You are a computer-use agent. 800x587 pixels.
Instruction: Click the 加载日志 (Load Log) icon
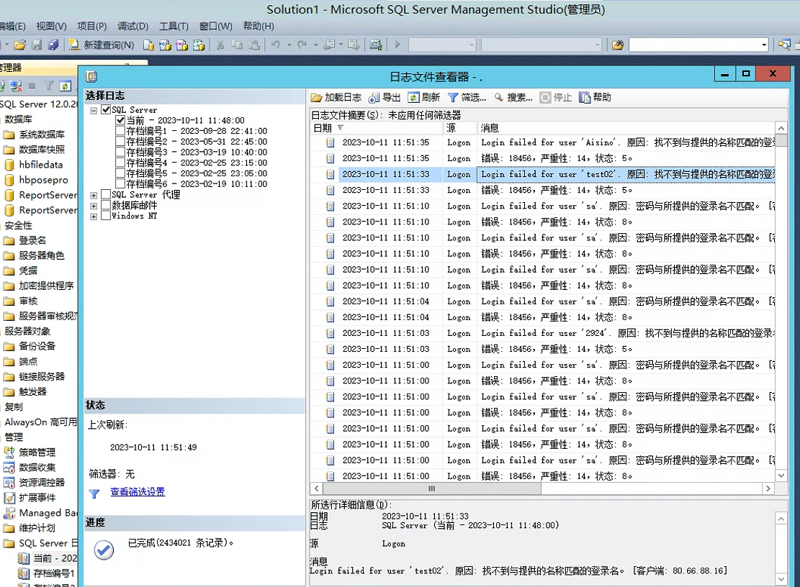(317, 98)
